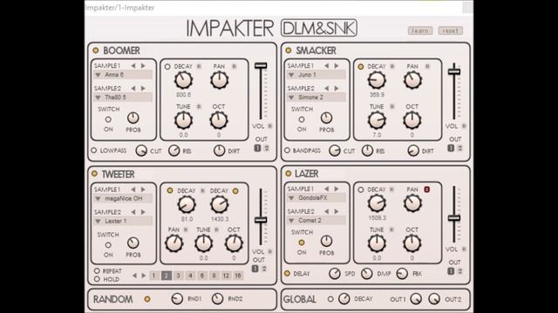Screen dimensions: 558x313
Task: Toggle Global DECAY LED
Action: tap(330, 299)
